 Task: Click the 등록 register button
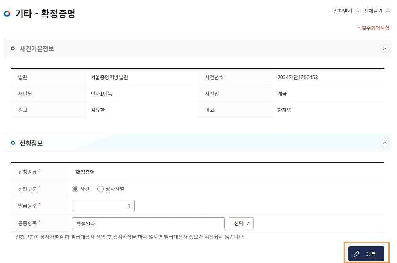pos(366,253)
